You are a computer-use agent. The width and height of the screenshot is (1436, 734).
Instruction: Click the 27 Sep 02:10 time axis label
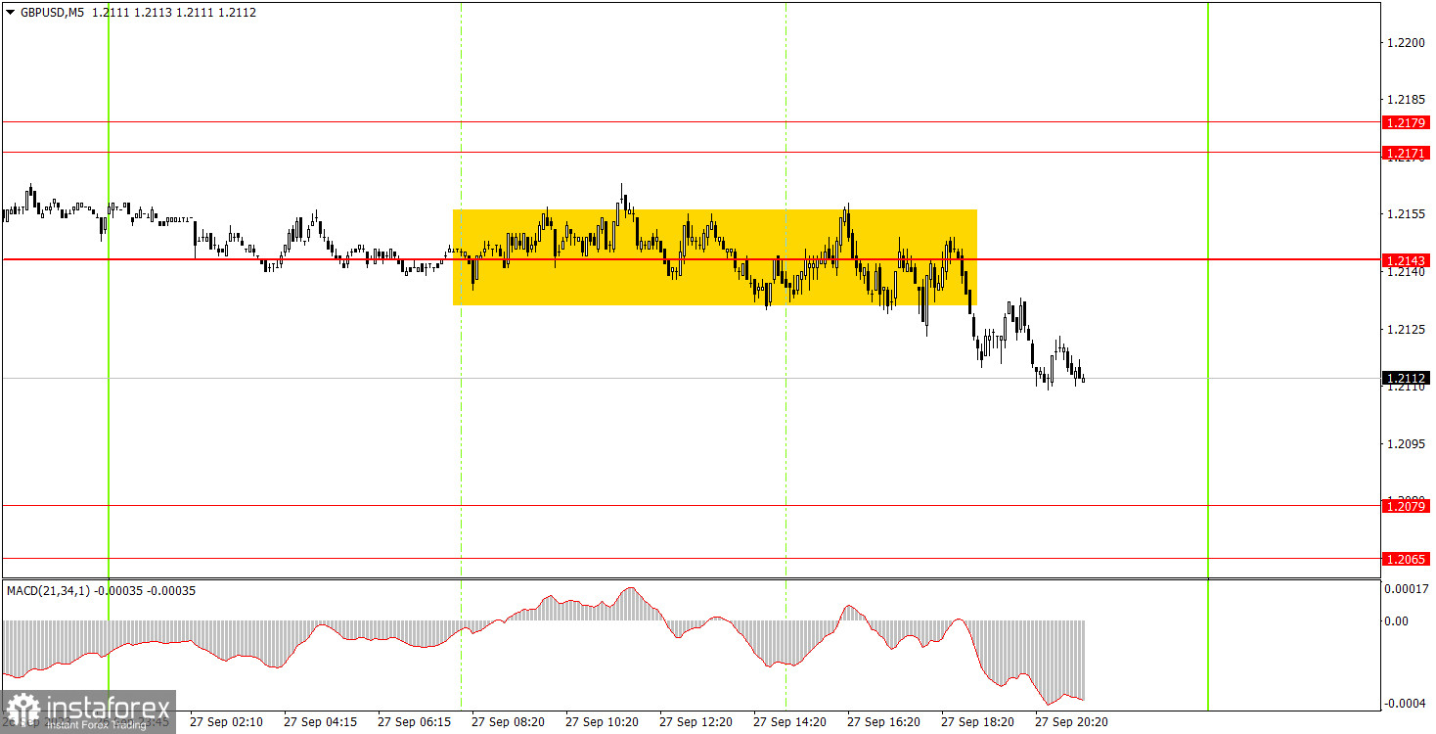(x=226, y=722)
